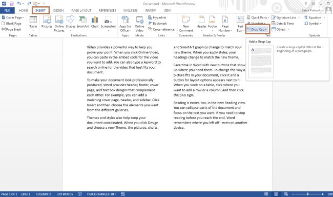The width and height of the screenshot is (333, 197).
Task: Click the Save icon in quick access toolbar
Action: 11,4
